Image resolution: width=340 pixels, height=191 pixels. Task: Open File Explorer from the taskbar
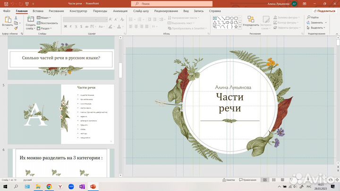coord(38,186)
